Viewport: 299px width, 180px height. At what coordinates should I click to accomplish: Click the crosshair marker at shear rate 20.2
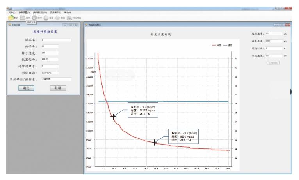[155, 143]
